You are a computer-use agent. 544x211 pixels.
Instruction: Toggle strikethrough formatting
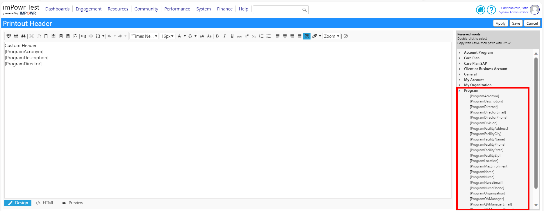point(239,36)
